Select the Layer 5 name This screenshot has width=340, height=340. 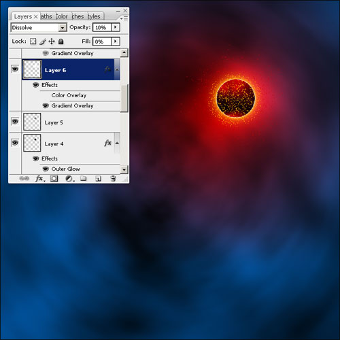click(x=54, y=122)
